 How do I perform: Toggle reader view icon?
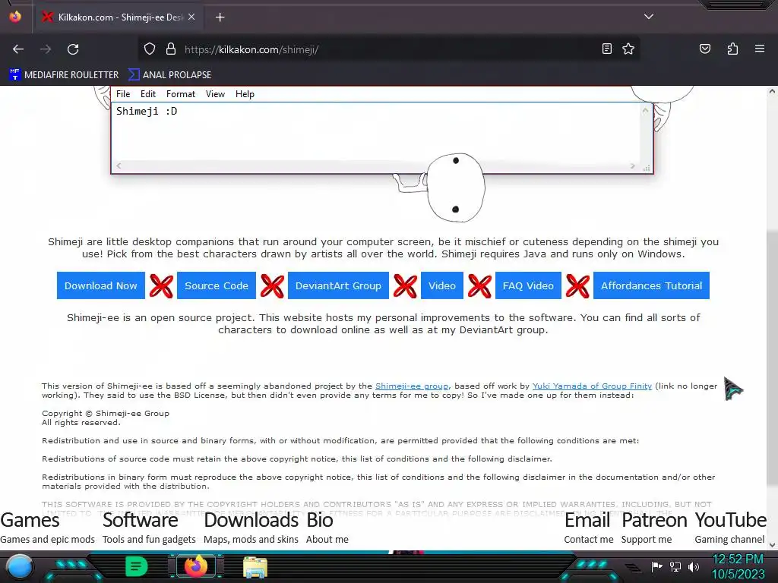pos(607,49)
